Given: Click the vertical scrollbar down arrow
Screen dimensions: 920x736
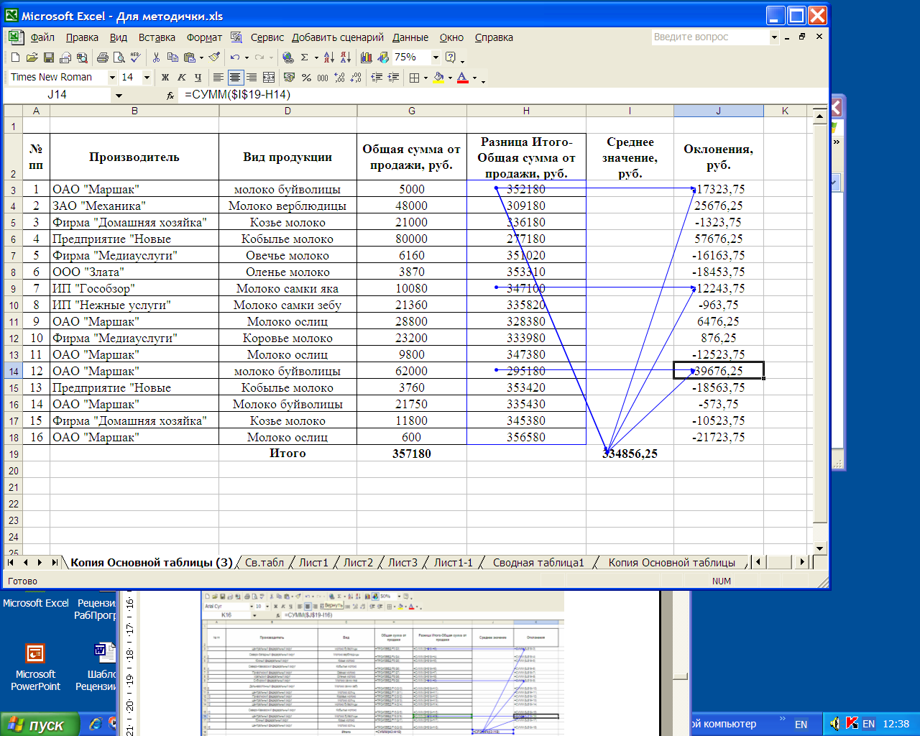Looking at the screenshot, I should 820,548.
